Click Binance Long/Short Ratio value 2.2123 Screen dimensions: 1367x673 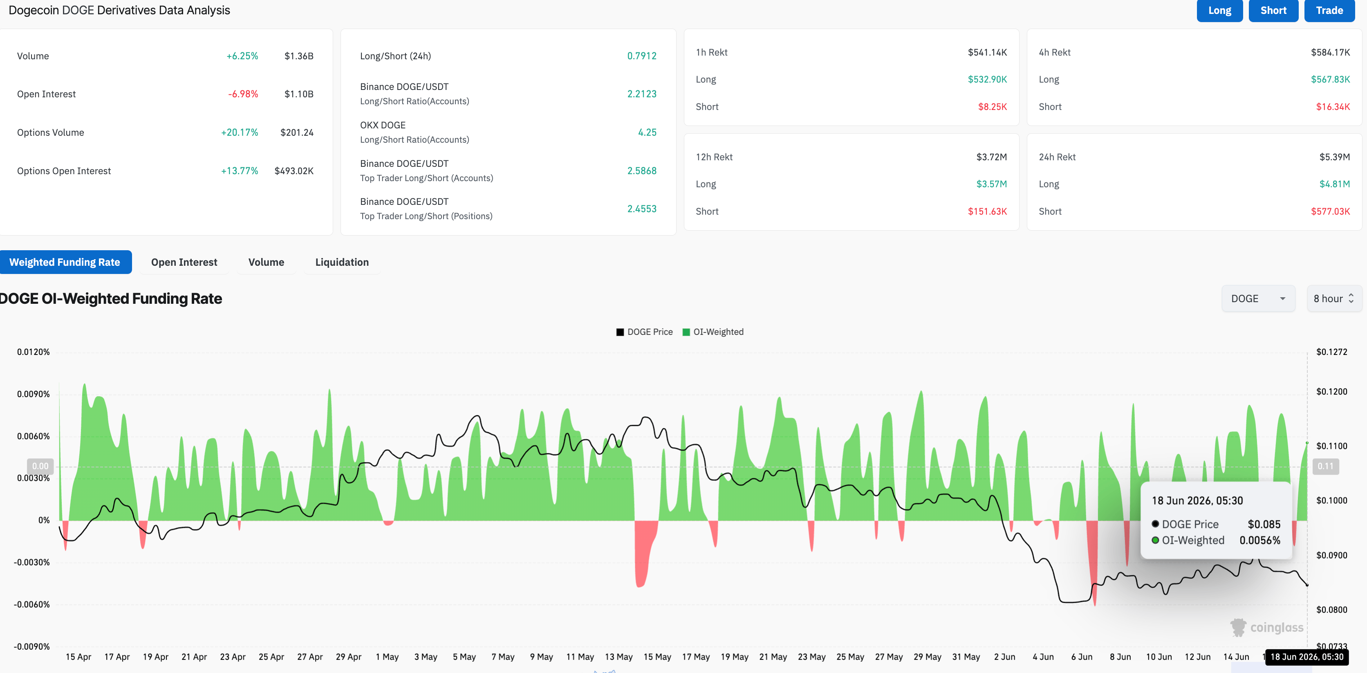[x=641, y=94]
